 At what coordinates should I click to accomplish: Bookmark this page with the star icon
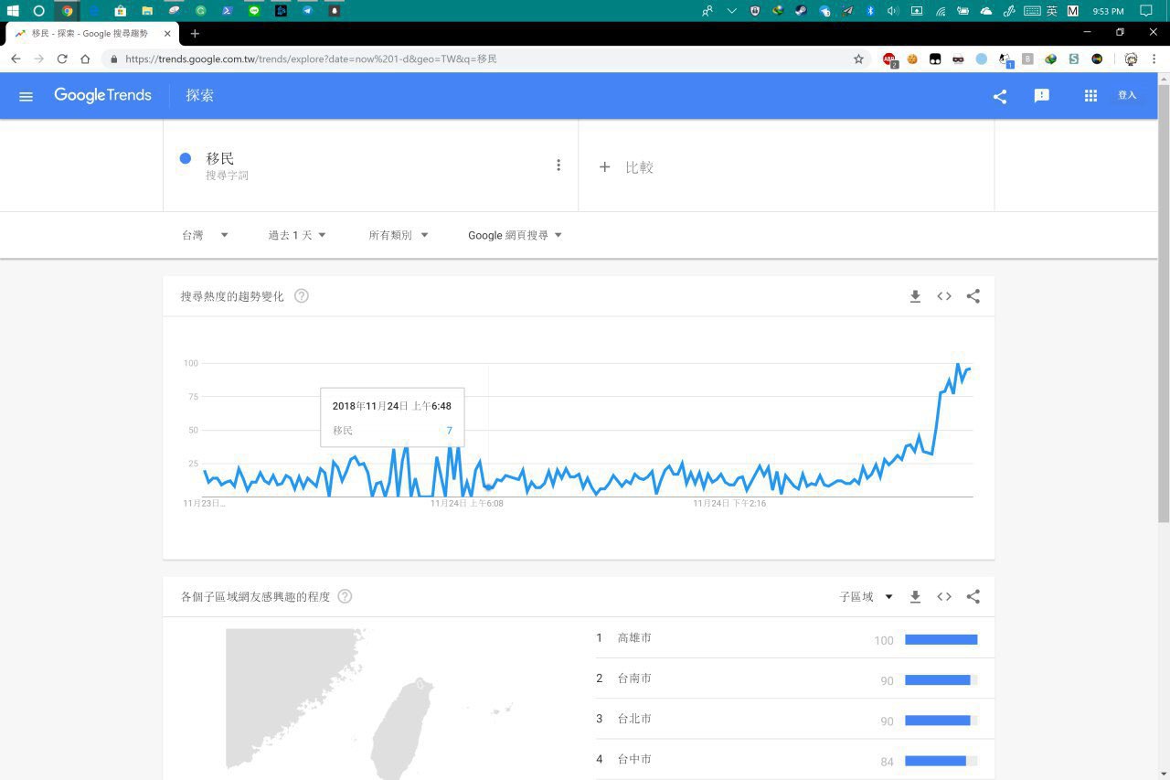tap(858, 59)
